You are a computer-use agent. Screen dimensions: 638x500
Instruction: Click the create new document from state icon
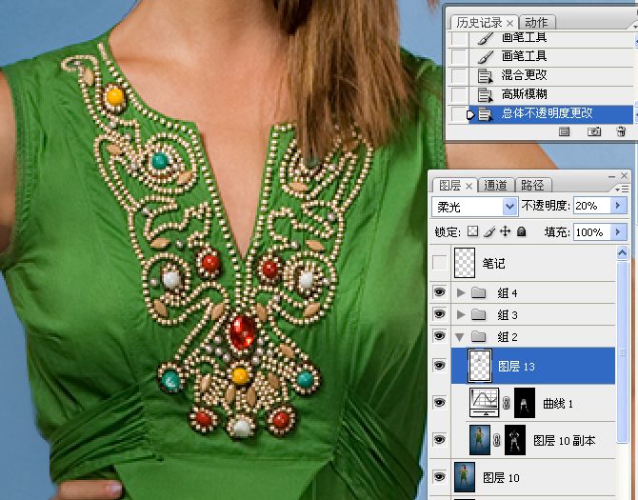pos(565,131)
